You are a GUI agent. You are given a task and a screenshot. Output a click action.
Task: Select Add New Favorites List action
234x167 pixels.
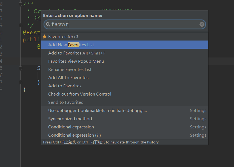71,45
